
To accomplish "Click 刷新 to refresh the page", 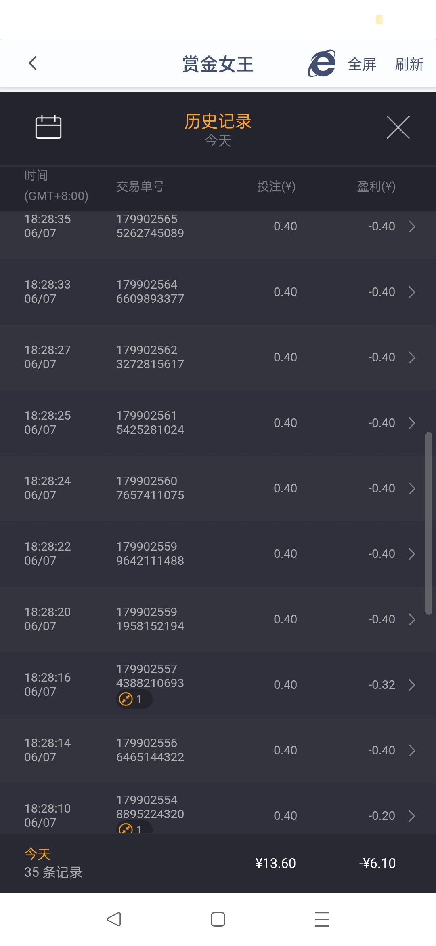I will coord(409,64).
